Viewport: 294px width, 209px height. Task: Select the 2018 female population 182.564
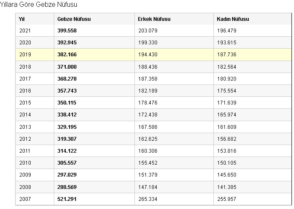(227, 67)
